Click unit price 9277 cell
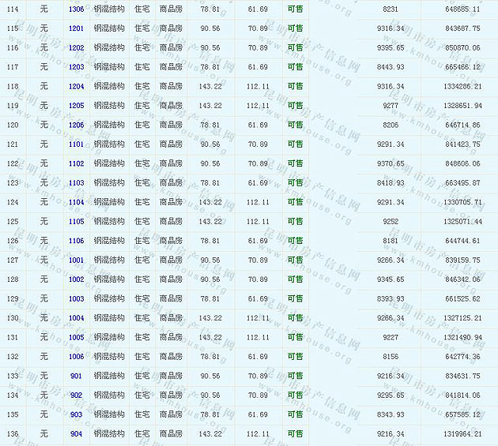Viewport: 498px width, 446px height. [390, 106]
